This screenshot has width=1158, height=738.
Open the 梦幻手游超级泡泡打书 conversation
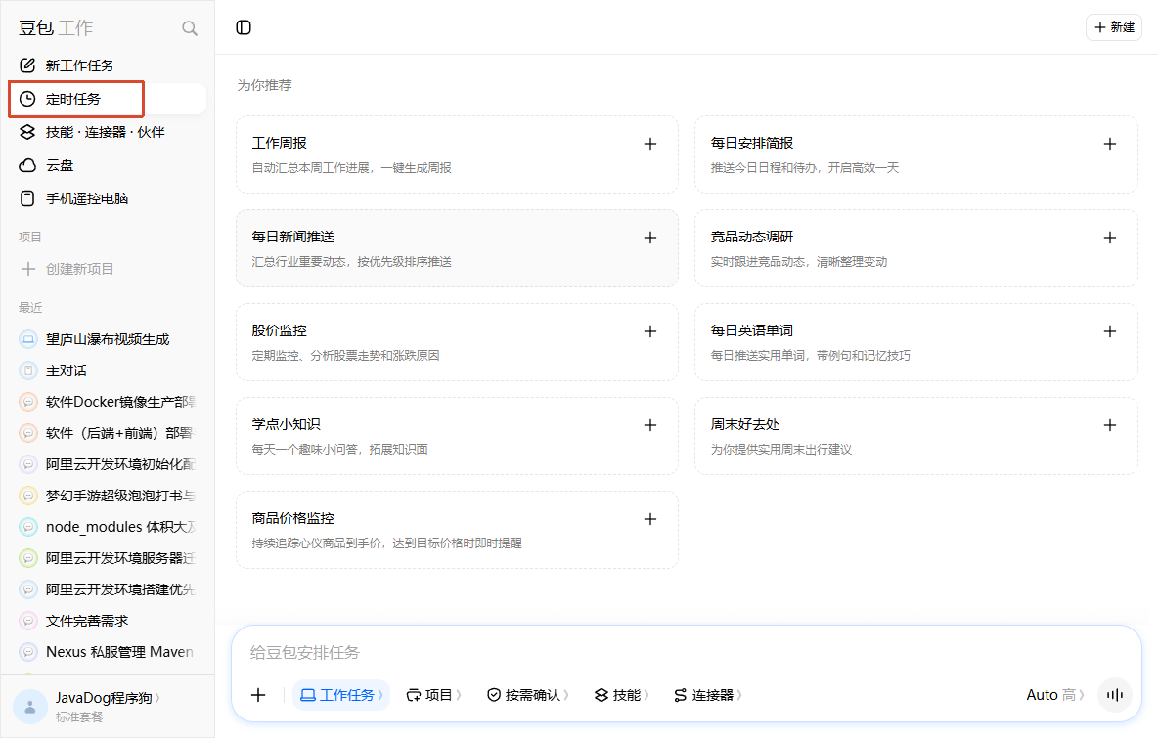(107, 496)
